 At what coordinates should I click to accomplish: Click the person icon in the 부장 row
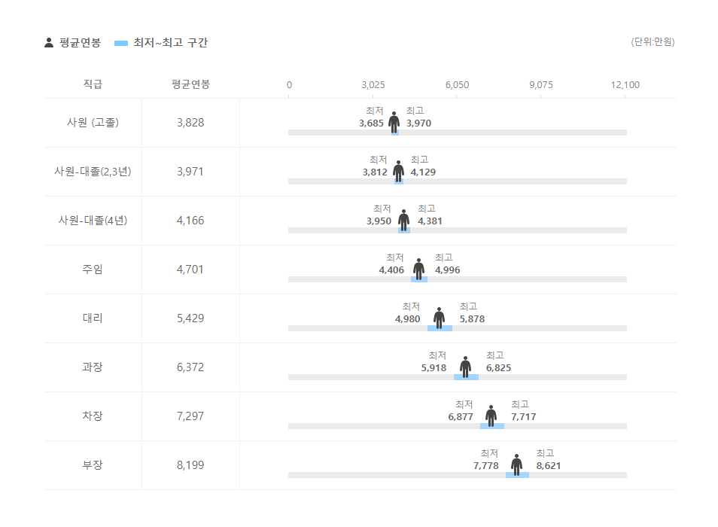point(516,465)
